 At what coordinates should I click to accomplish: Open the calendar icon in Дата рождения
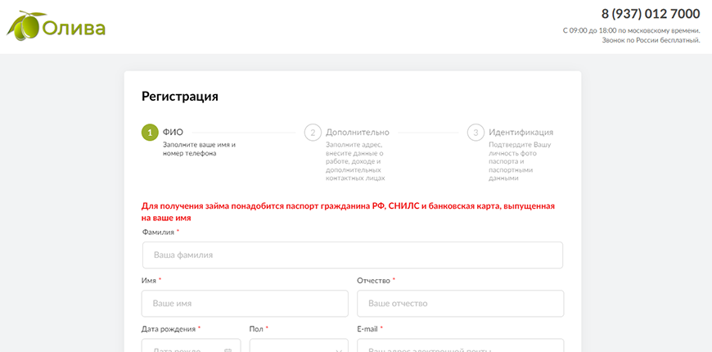click(x=228, y=350)
